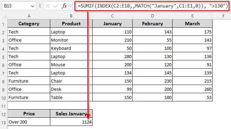
Task: Expand the dropdown chevron beside fx
Action: pos(70,6)
